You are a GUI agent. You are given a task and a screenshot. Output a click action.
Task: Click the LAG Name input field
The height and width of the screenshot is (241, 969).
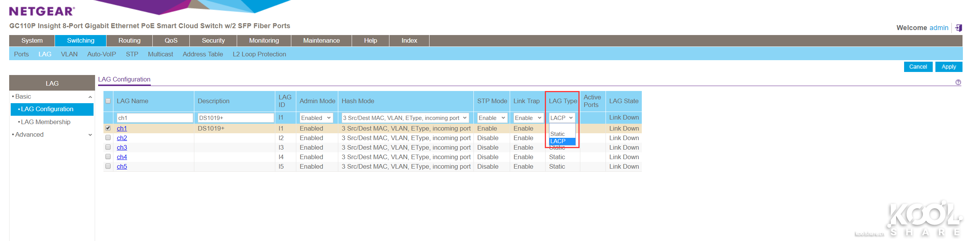155,118
